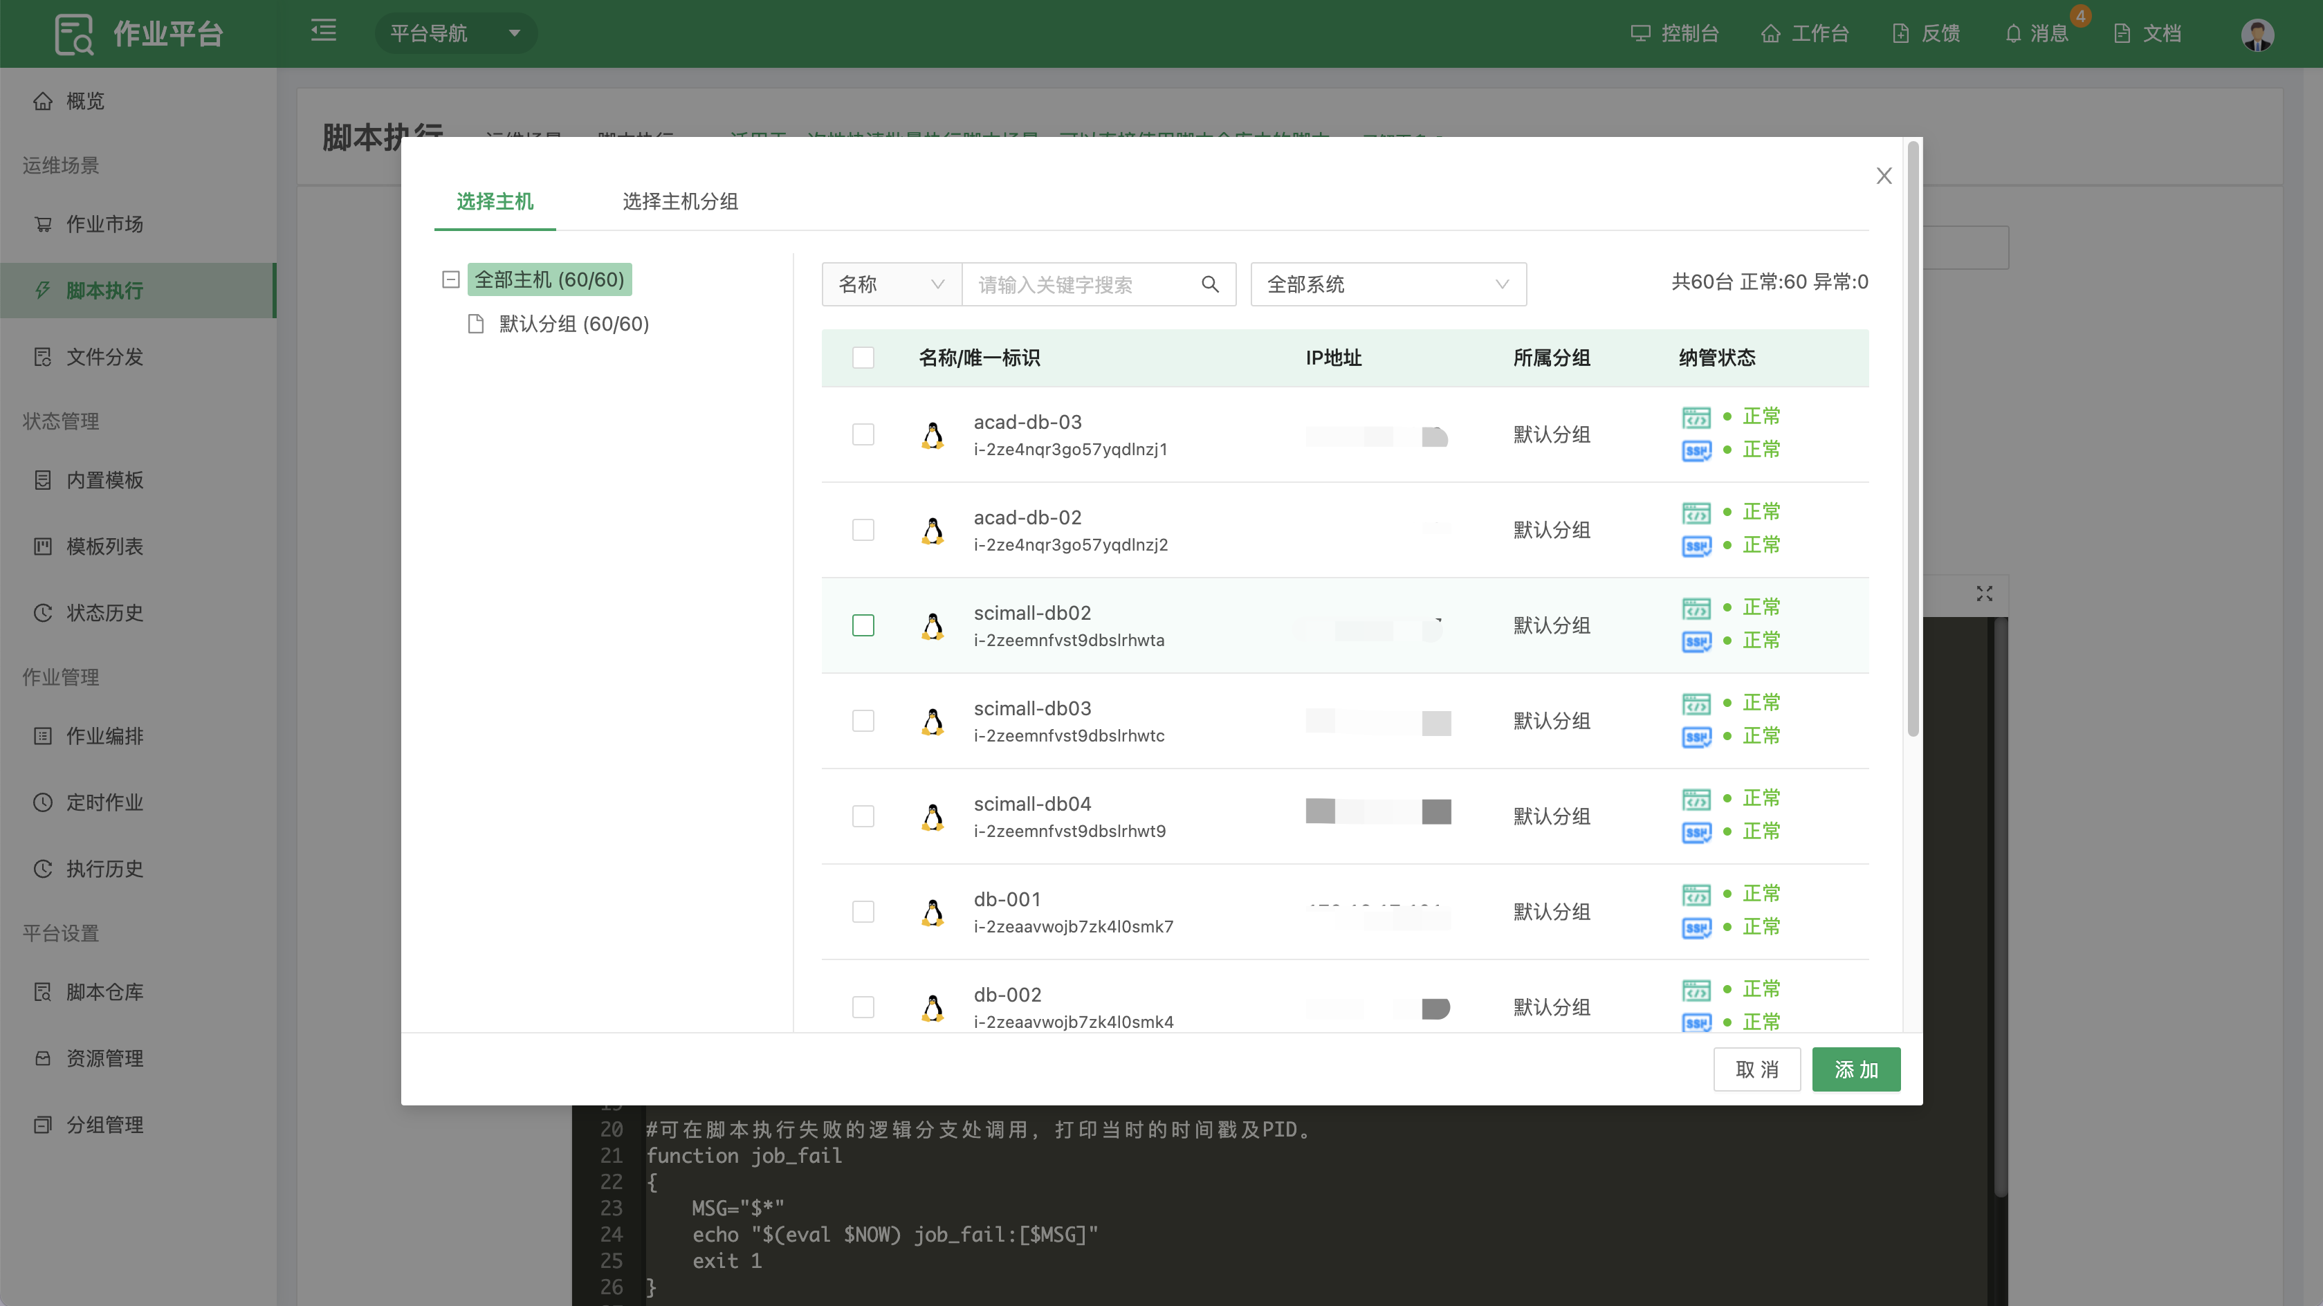
Task: Open 执行历史 in the sidebar
Action: [x=138, y=870]
